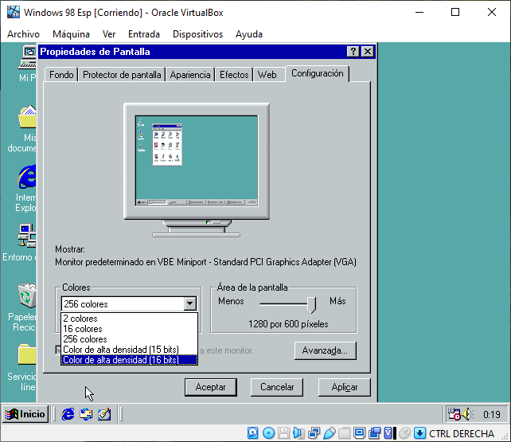Click the VirtualBox hard disk activity icon
This screenshot has width=511, height=442.
click(253, 433)
